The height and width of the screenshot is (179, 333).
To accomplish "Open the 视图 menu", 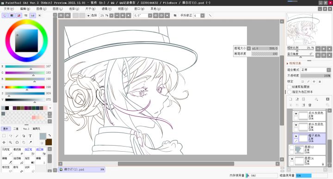I will click(x=123, y=9).
